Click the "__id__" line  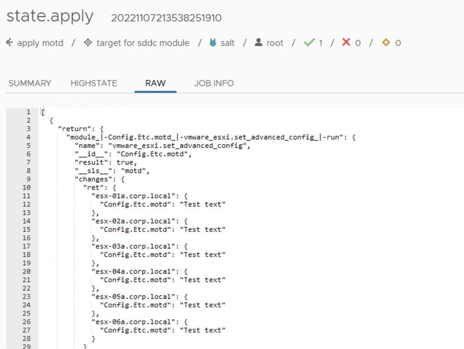133,154
